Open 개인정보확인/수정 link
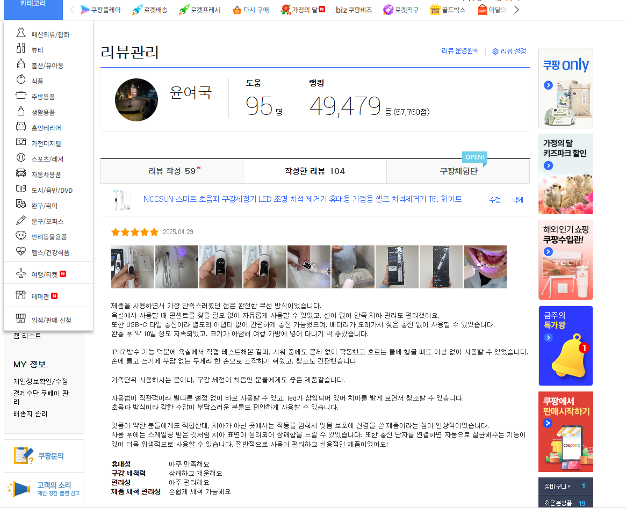This screenshot has width=626, height=508. pyautogui.click(x=41, y=381)
